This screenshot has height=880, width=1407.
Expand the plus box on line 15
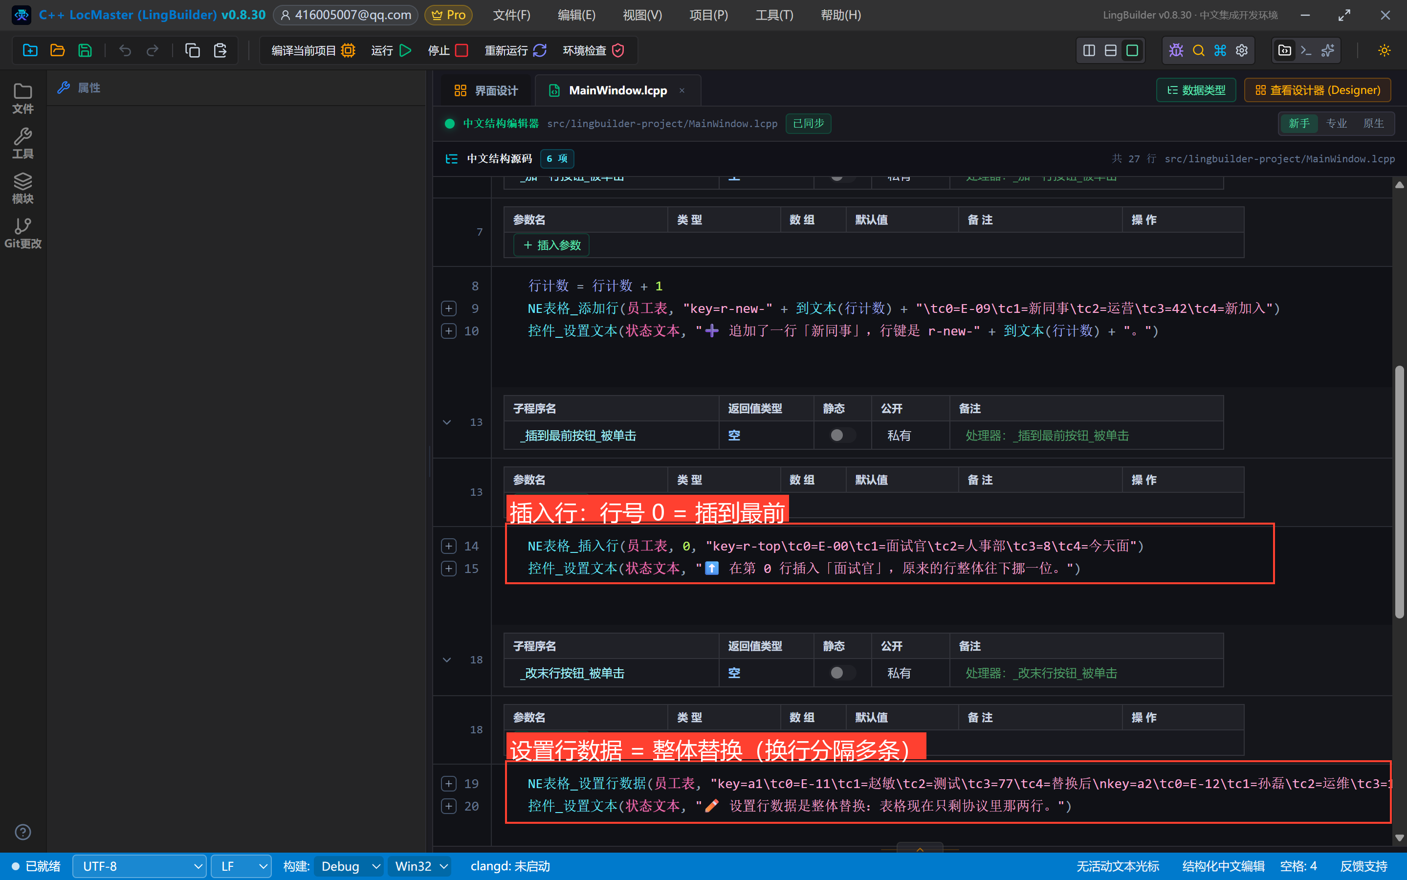click(x=449, y=568)
